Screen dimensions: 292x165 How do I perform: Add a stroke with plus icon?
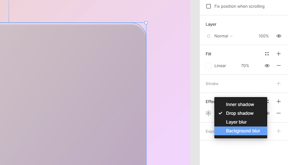(x=278, y=84)
